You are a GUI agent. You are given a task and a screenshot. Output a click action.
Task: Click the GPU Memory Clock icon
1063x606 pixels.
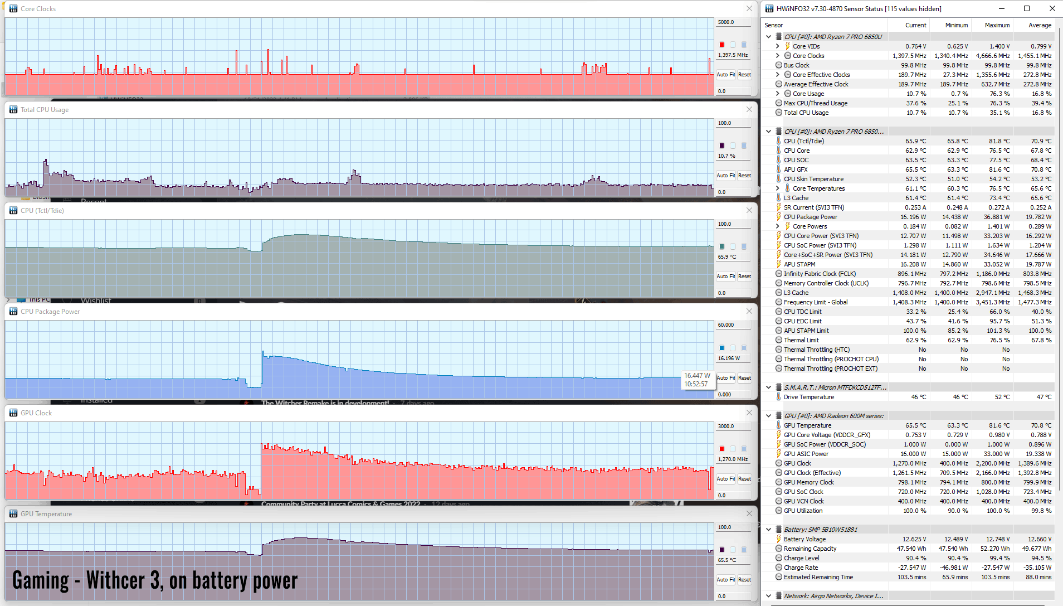(779, 482)
